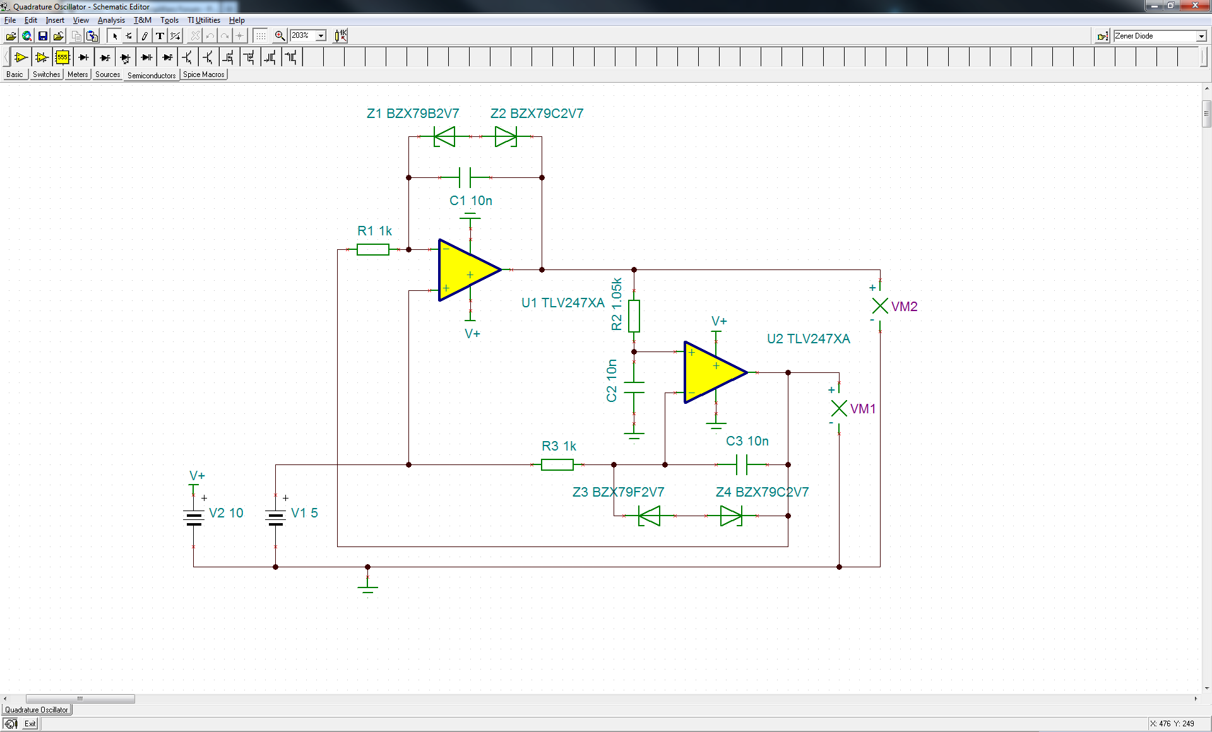Click the Delete X icon
1212x732 pixels.
tap(195, 36)
